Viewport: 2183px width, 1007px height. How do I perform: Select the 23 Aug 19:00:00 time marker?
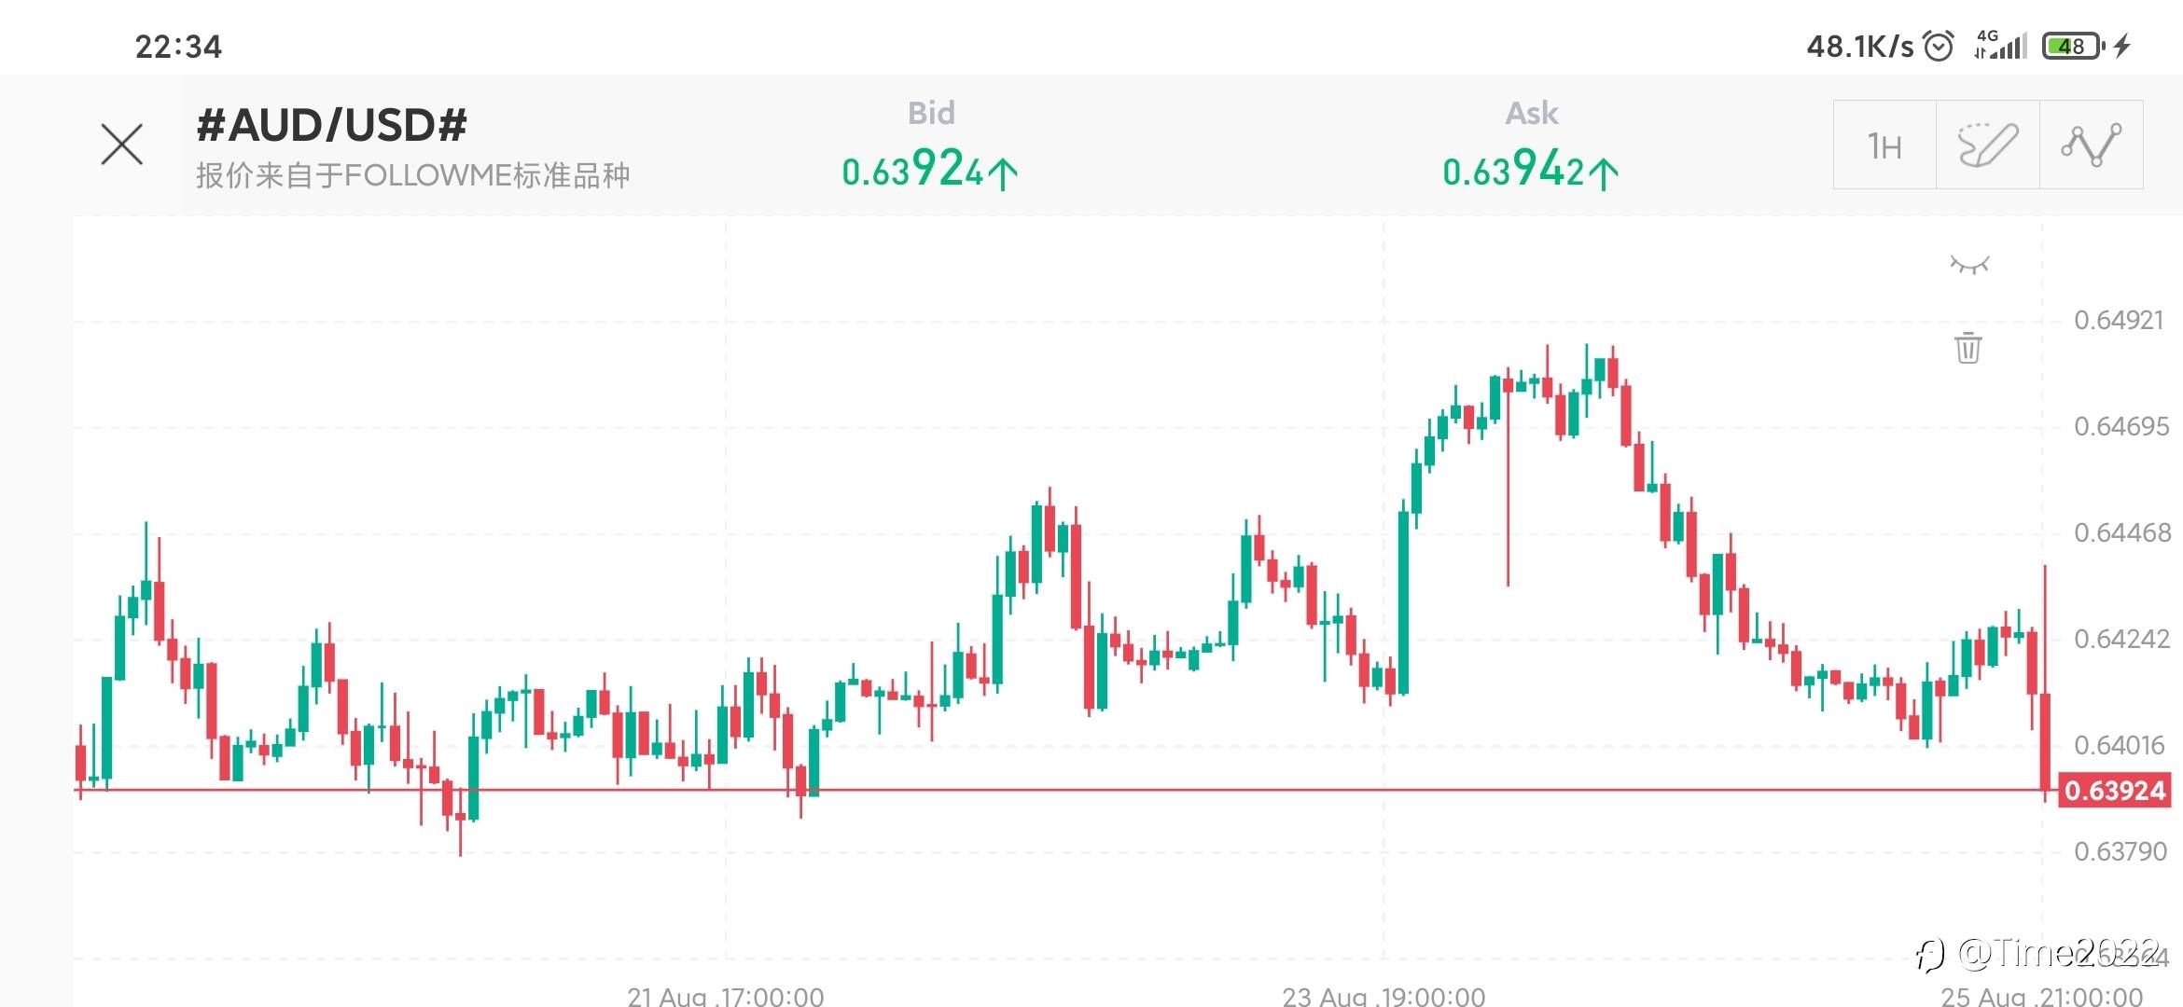[x=1383, y=996]
